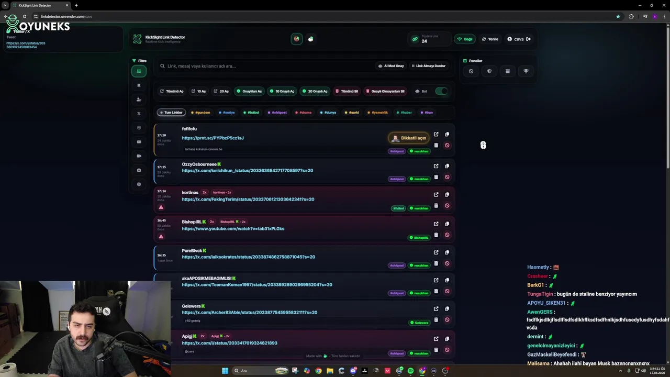Viewport: 670px width, 377px height.
Task: Click the Dikkatli açın warning button
Action: [x=409, y=138]
